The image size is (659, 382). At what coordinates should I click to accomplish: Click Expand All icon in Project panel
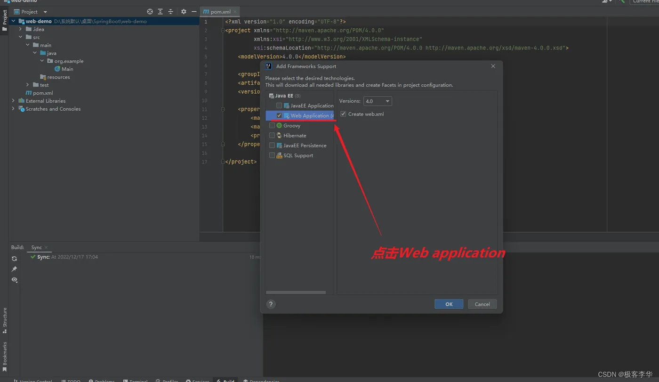160,12
